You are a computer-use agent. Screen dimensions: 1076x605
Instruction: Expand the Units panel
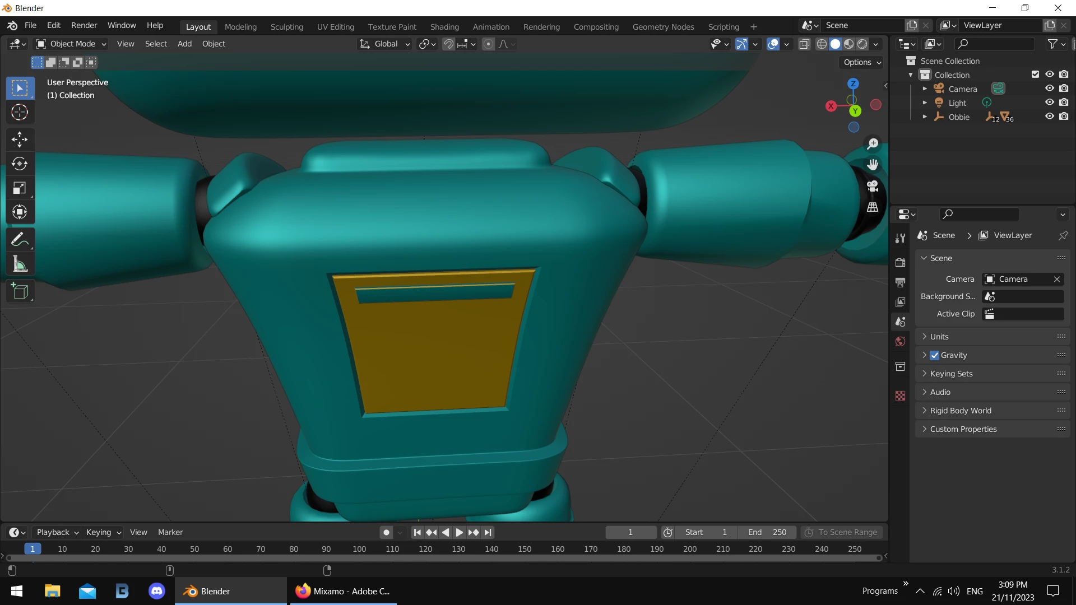click(x=939, y=337)
